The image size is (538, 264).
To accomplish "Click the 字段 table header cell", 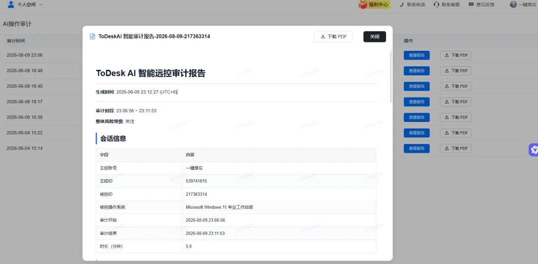I will pyautogui.click(x=139, y=155).
